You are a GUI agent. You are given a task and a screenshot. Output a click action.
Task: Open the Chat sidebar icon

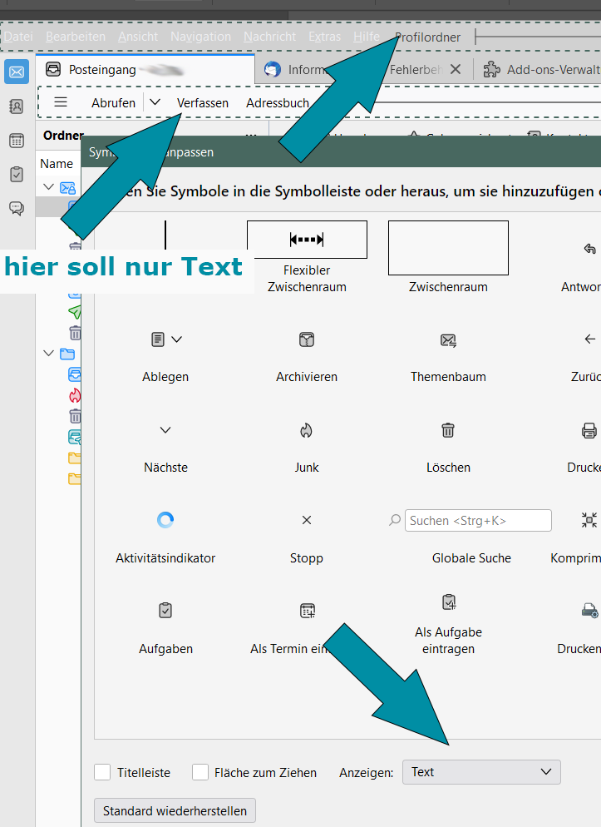pyautogui.click(x=17, y=208)
